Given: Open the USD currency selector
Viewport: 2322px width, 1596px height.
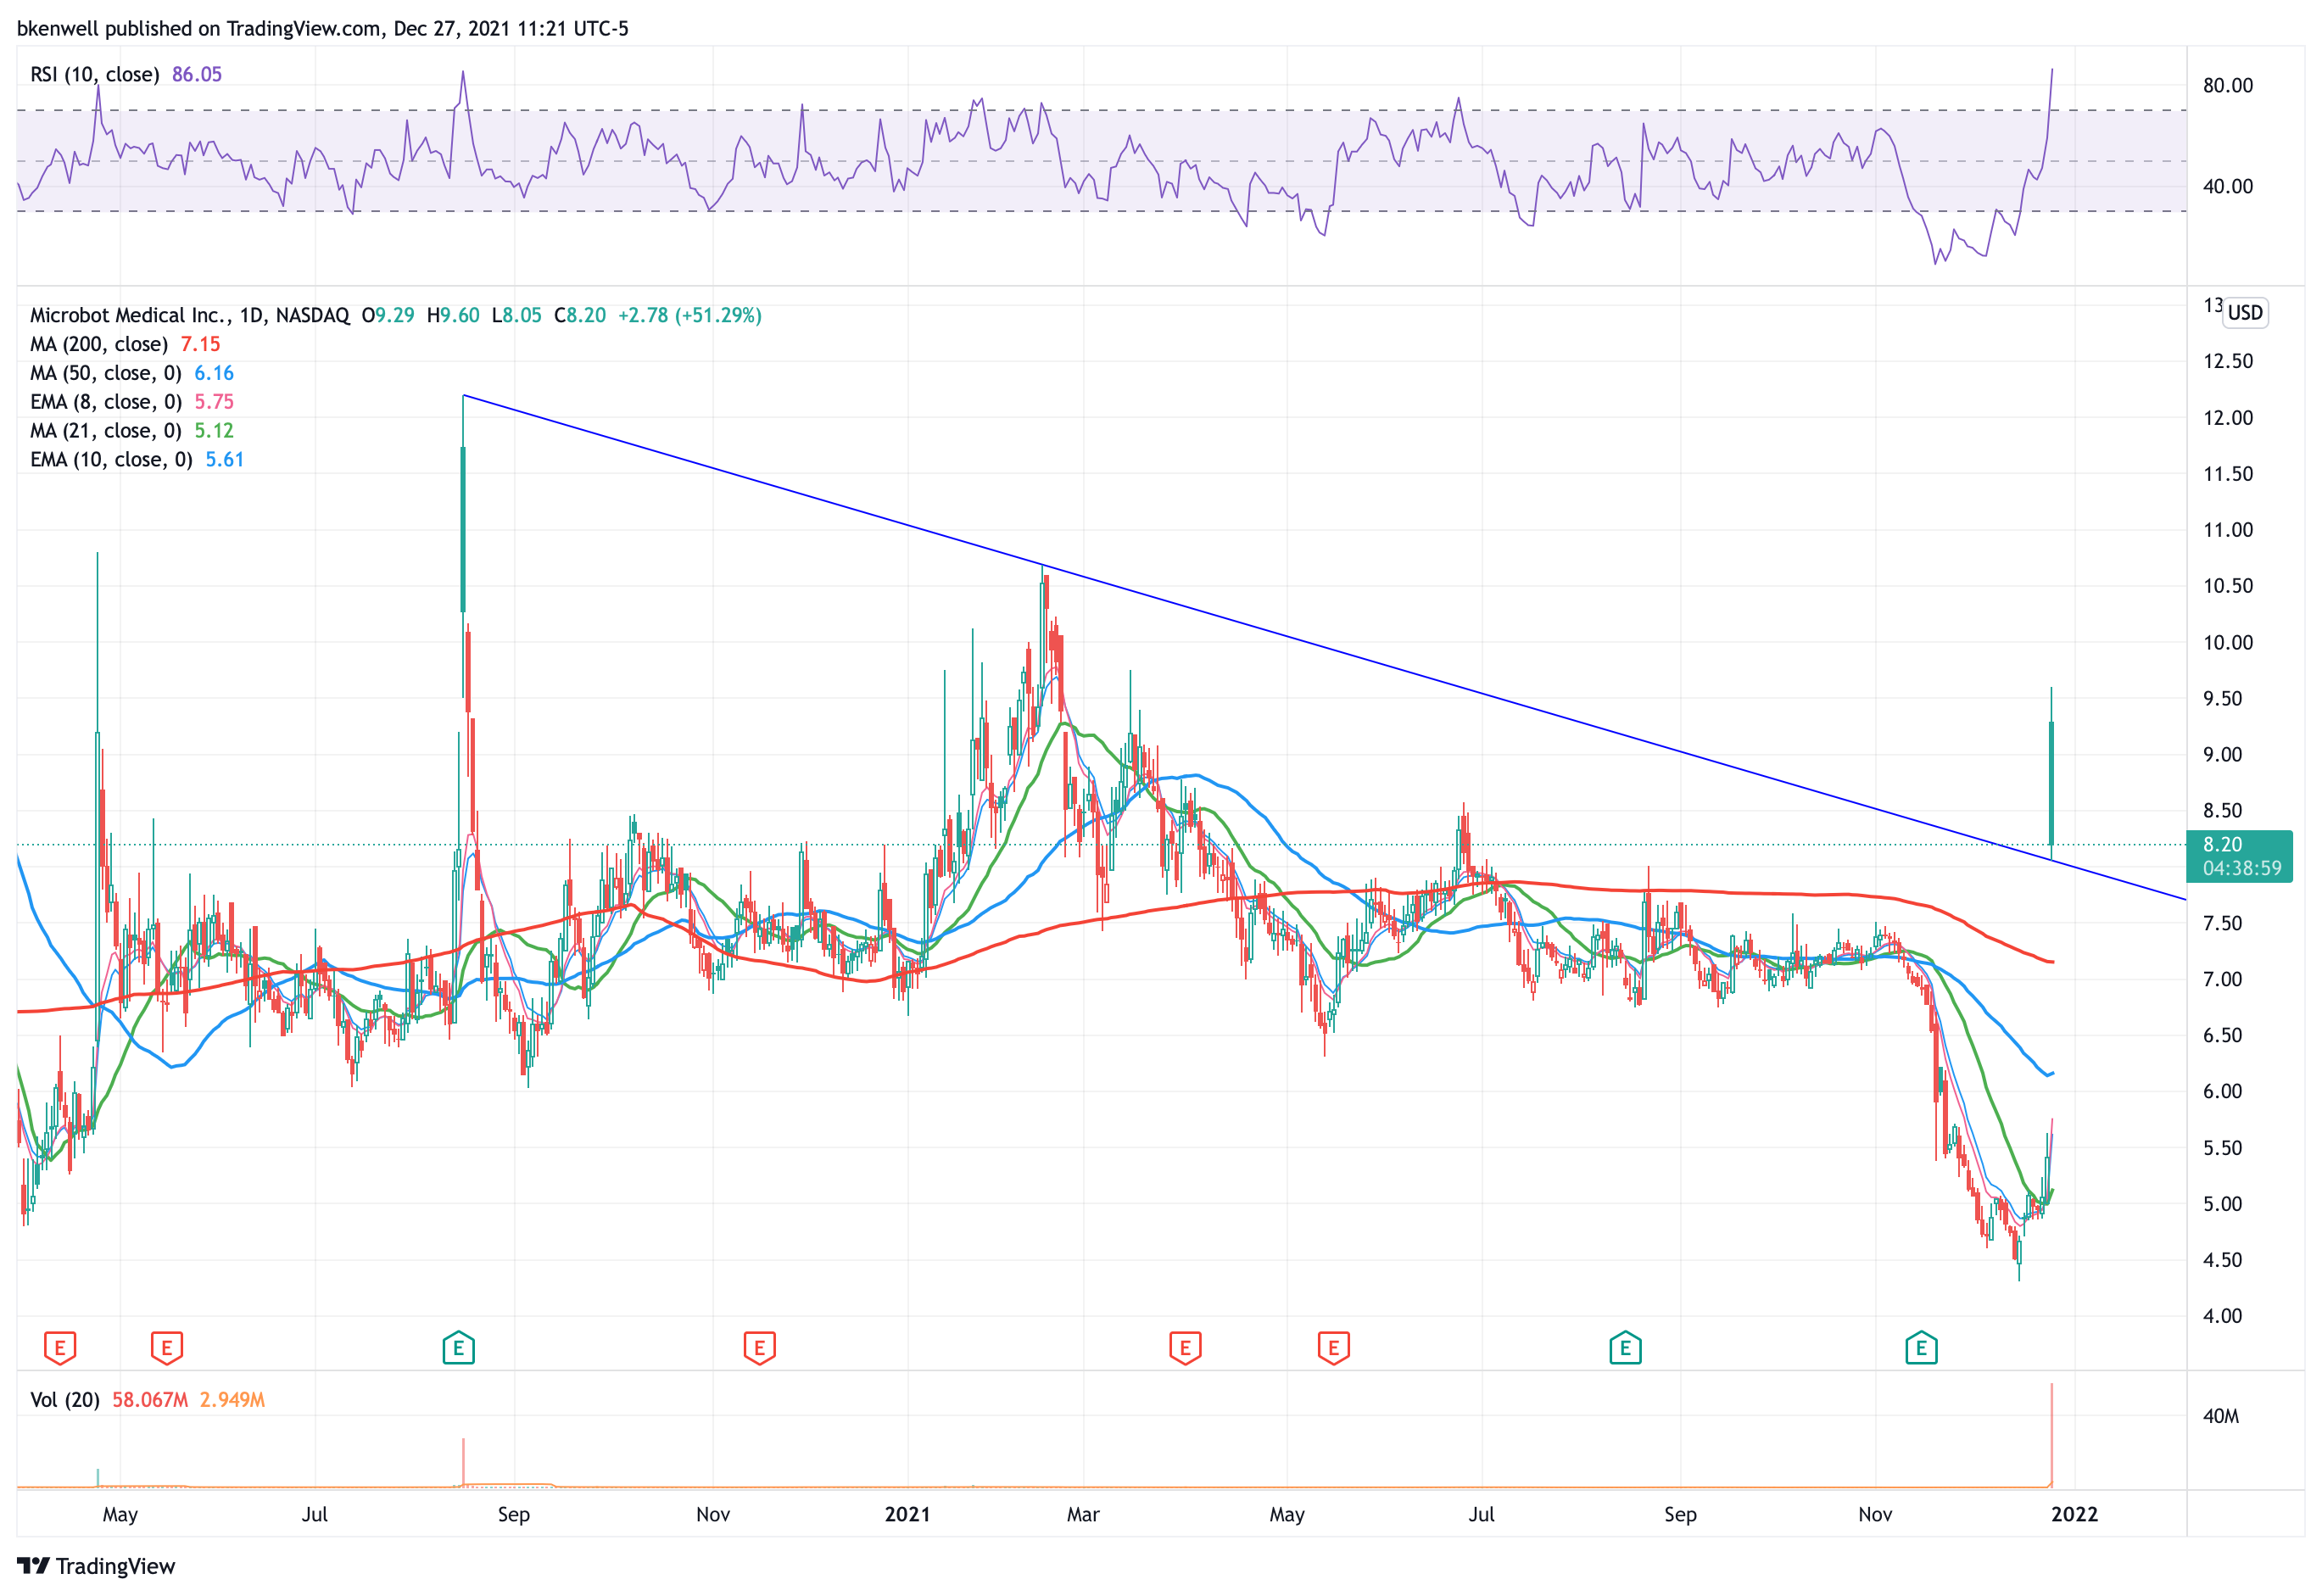Looking at the screenshot, I should tap(2244, 312).
